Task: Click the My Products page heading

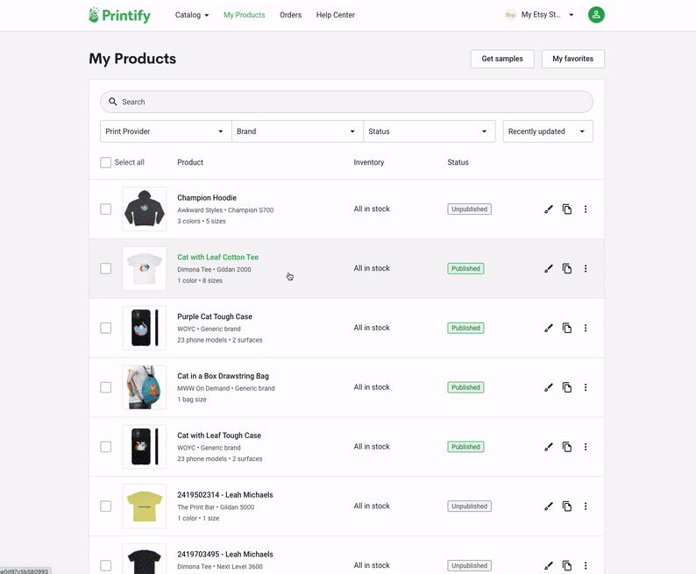Action: click(132, 59)
